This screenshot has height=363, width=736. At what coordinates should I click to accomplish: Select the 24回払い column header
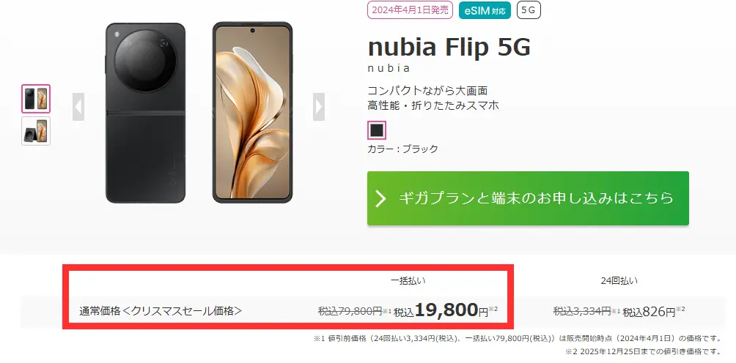(x=619, y=281)
